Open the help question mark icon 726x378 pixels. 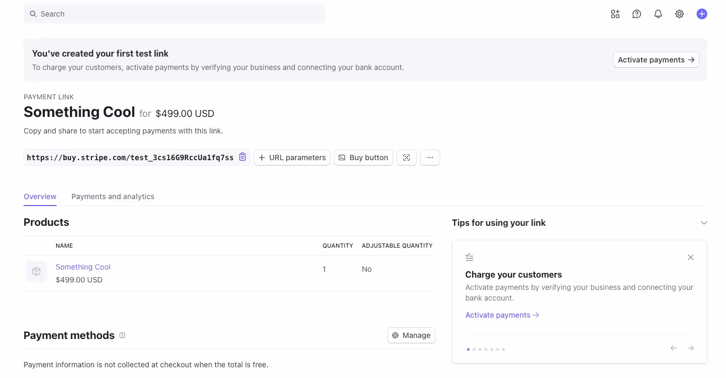click(x=636, y=14)
